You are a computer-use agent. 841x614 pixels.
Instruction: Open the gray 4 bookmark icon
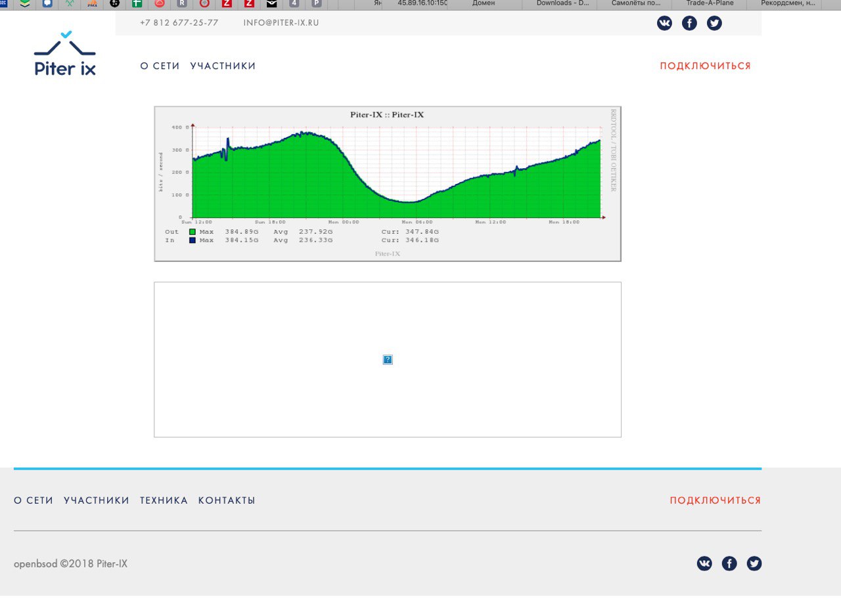pos(294,3)
